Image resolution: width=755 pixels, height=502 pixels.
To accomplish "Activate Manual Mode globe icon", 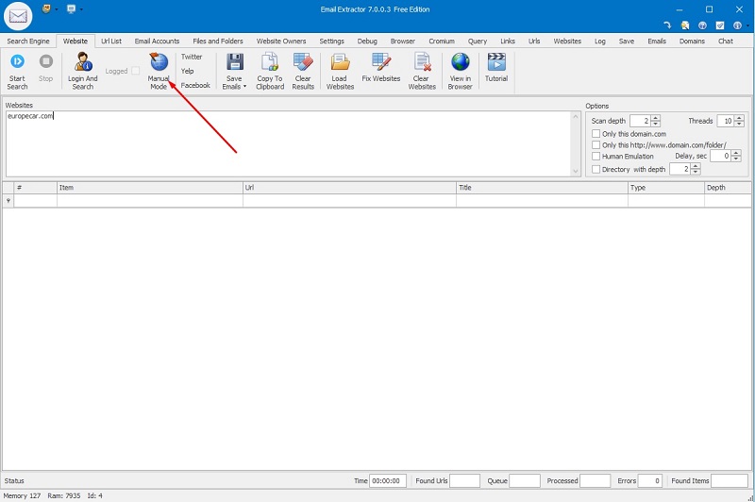I will [159, 61].
